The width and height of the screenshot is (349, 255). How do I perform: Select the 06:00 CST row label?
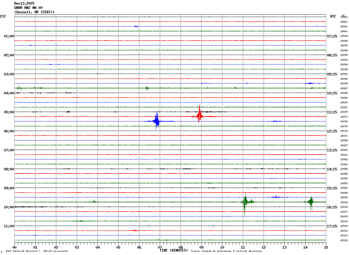point(9,131)
